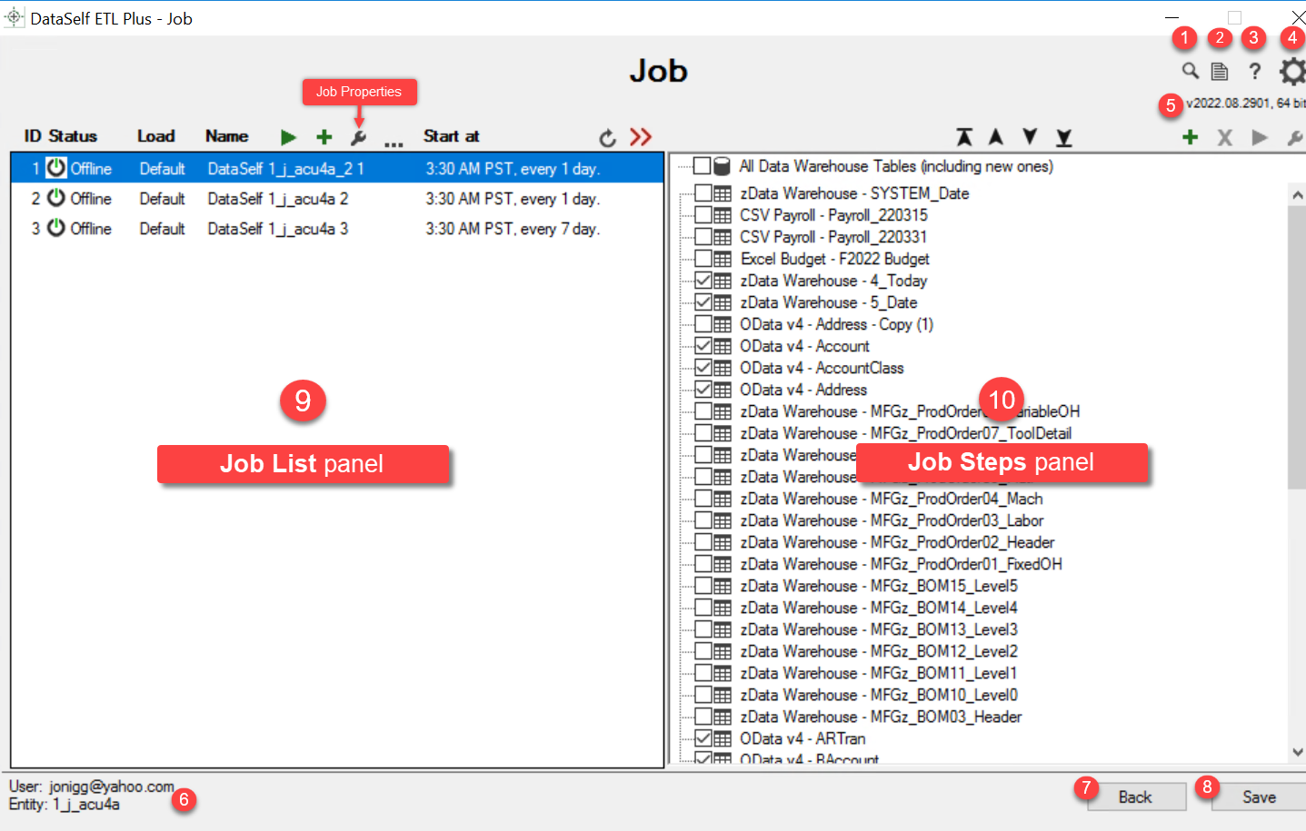Check All Data Warehouse Tables checkbox

[702, 166]
